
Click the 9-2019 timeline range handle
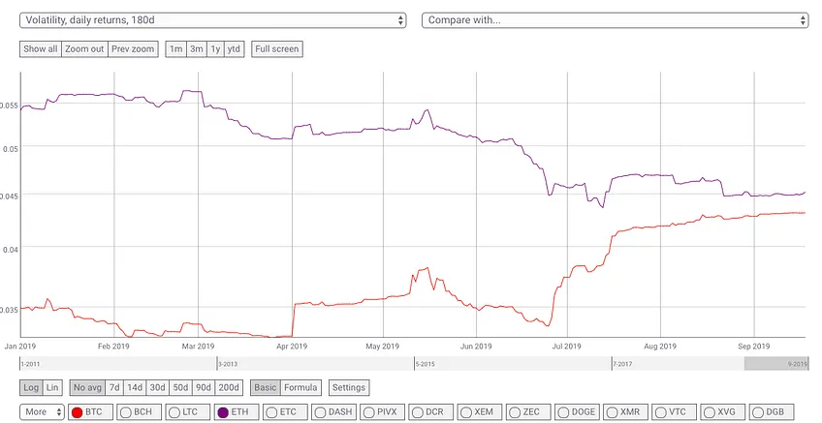(775, 364)
